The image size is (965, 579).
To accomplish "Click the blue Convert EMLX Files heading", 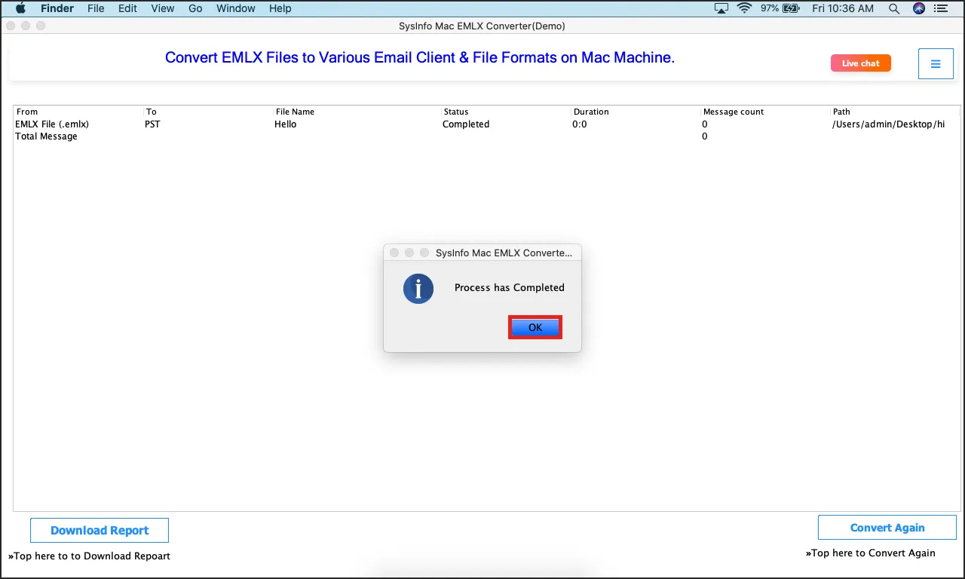I will point(420,58).
